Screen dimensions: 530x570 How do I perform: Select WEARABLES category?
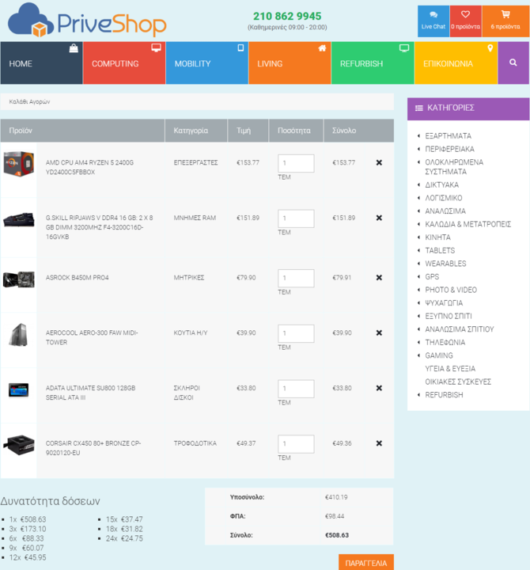click(445, 263)
